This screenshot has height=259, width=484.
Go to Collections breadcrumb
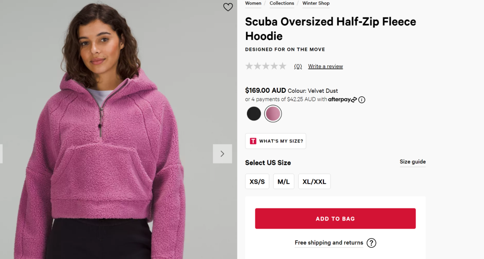[x=282, y=4]
